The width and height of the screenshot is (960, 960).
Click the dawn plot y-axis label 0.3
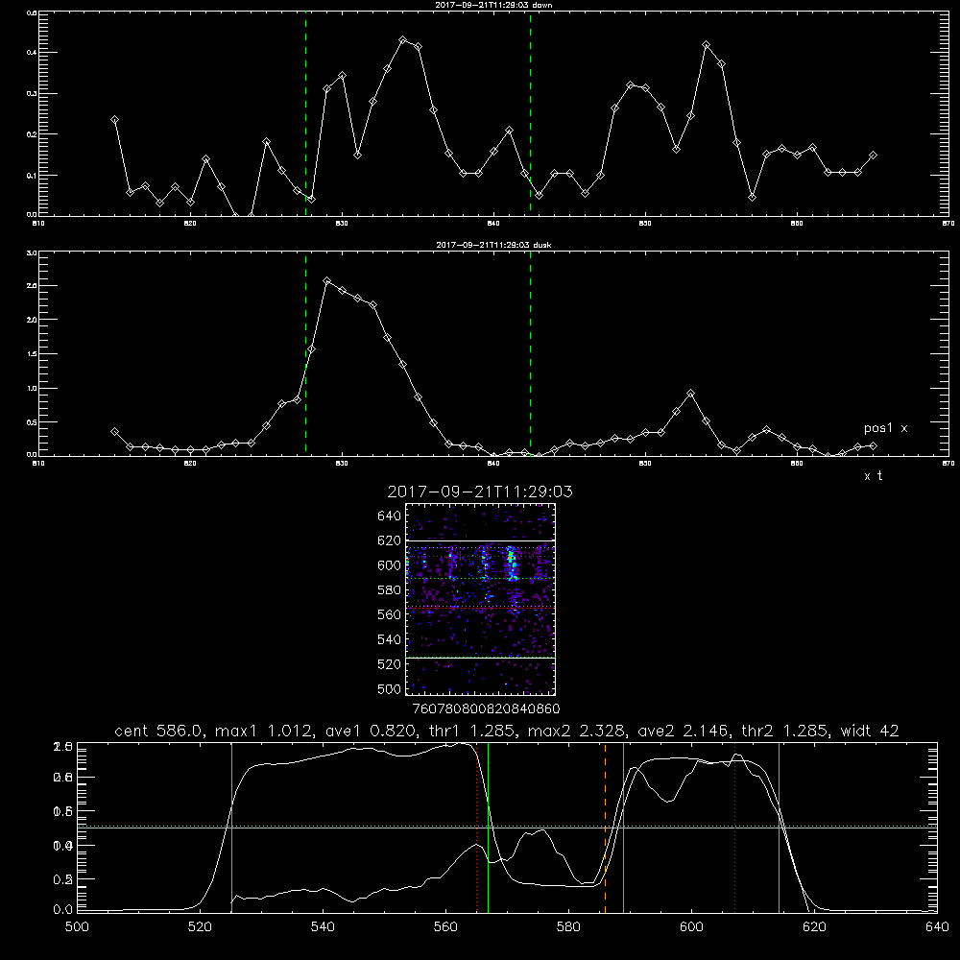tap(32, 94)
